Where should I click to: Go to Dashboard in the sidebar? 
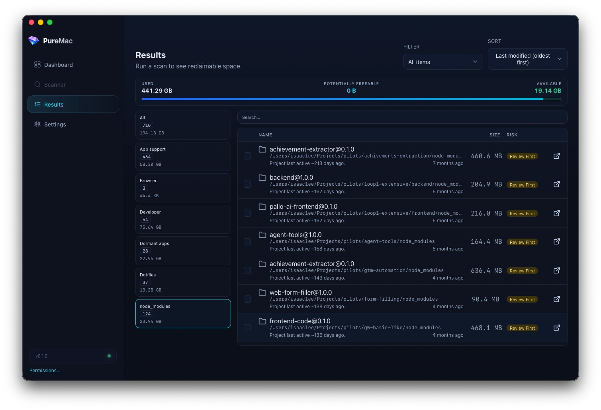click(73, 64)
